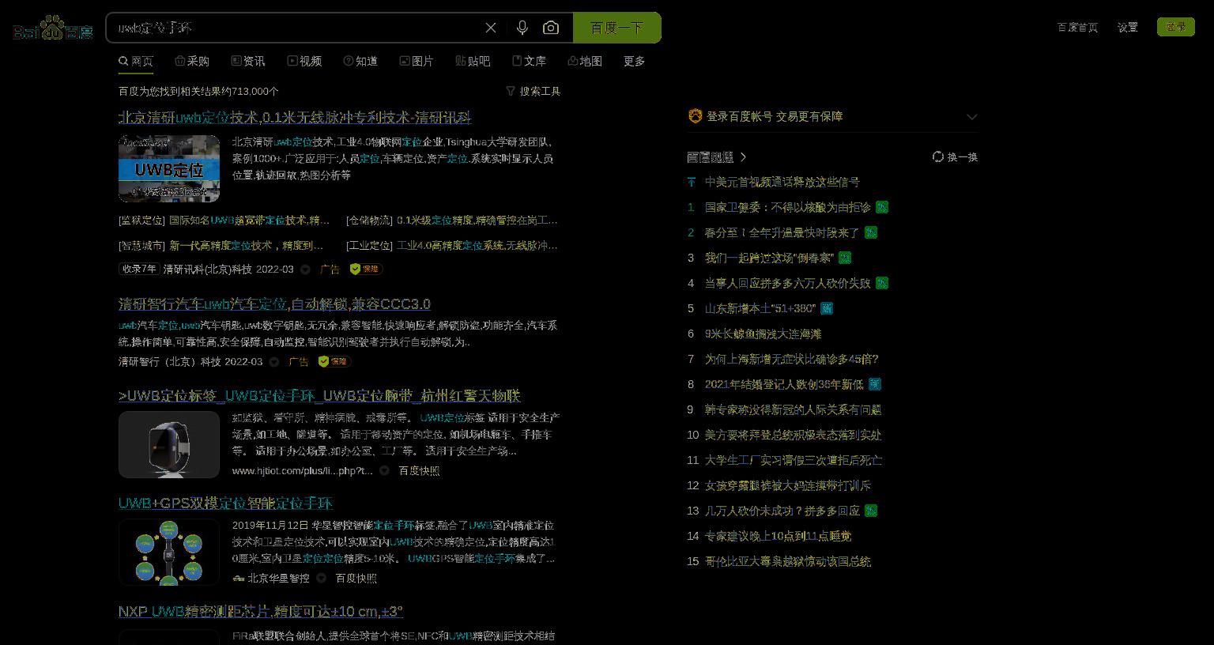
Task: Open the 工业4.0高精度定位系统 sublink
Action: click(477, 245)
